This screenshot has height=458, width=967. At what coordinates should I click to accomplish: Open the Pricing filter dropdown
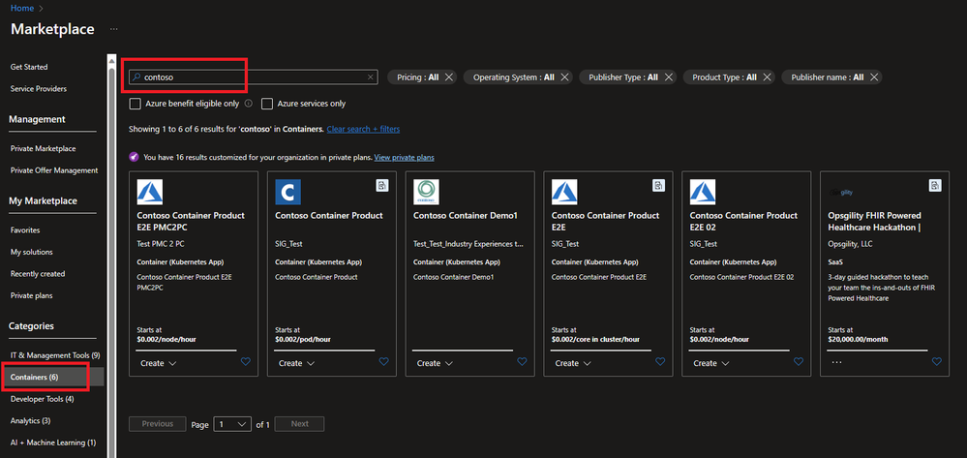tap(417, 77)
